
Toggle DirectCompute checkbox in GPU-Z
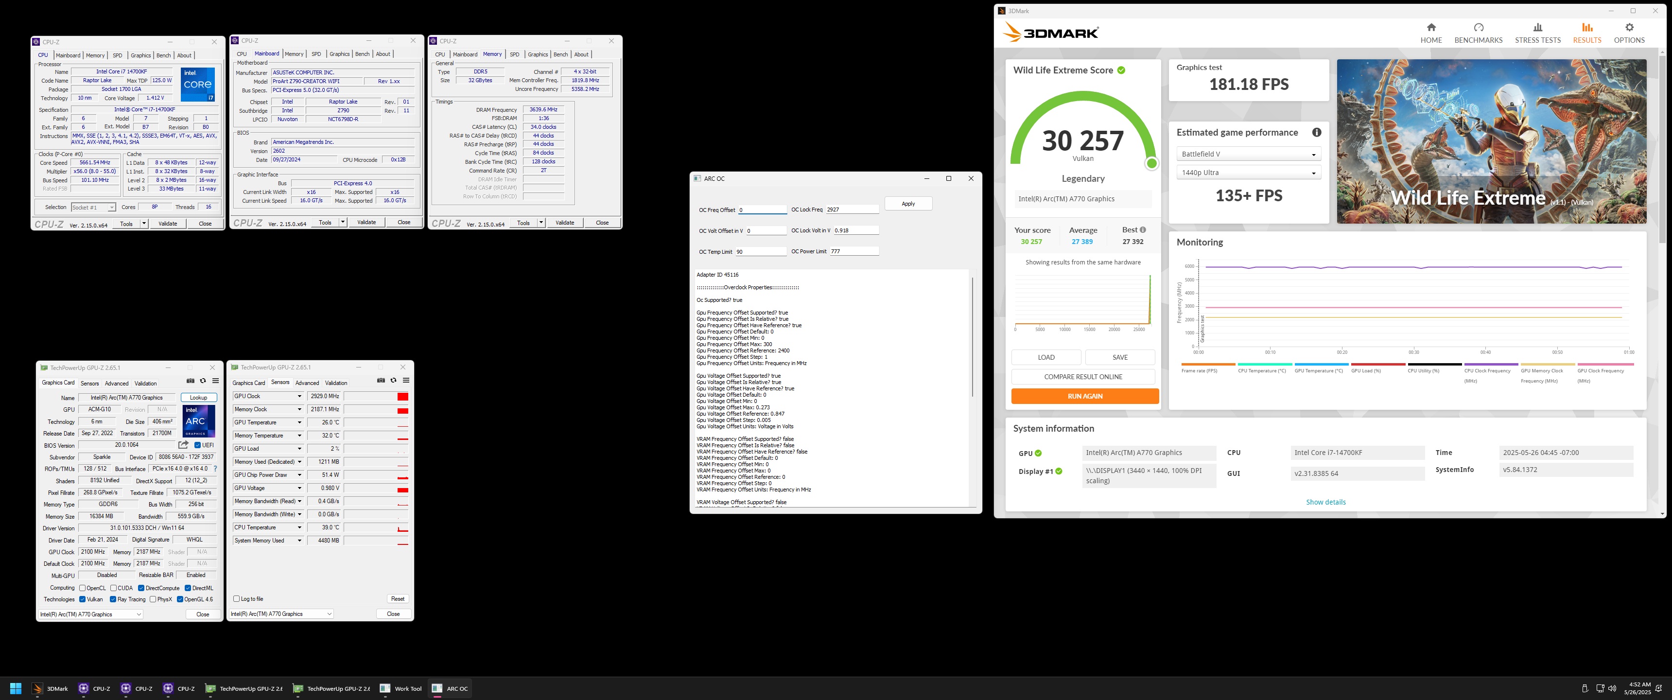tap(141, 588)
